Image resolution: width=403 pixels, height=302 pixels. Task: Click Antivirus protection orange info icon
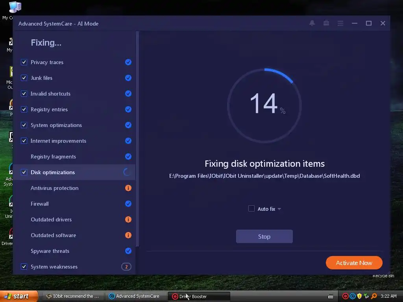click(128, 188)
